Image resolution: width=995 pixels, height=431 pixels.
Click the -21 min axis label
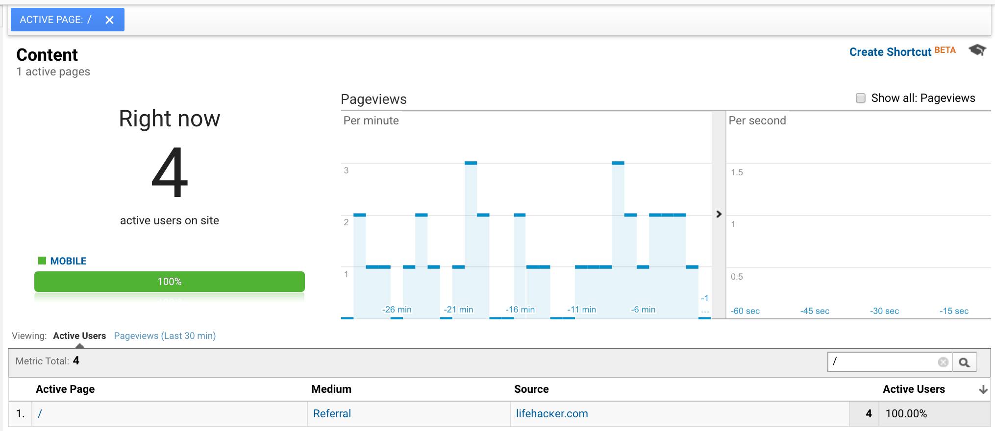458,310
